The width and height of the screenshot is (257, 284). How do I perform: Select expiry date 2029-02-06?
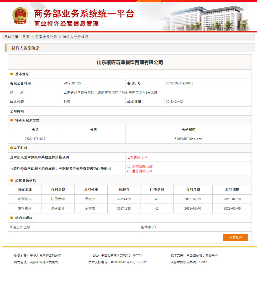tap(232, 209)
